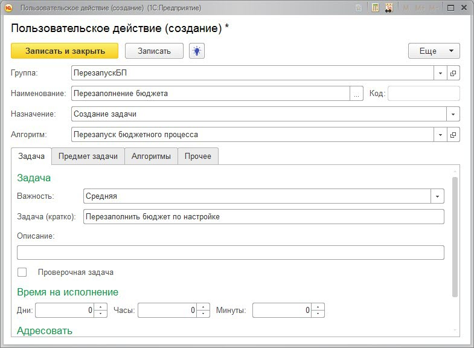
Task: Click the vertical scrollbar in Задача panel
Action: click(x=455, y=236)
